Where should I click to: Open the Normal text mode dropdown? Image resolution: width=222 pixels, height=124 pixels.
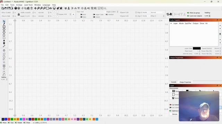(157, 12)
